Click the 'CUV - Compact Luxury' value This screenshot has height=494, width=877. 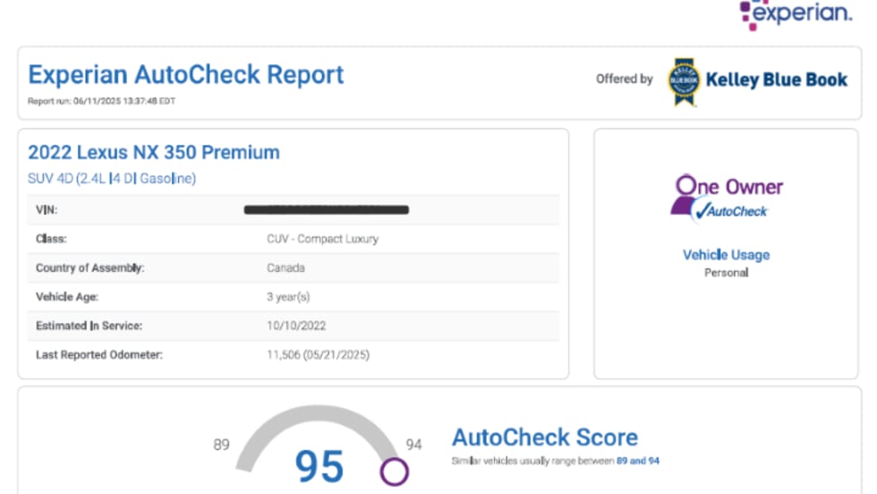point(323,239)
